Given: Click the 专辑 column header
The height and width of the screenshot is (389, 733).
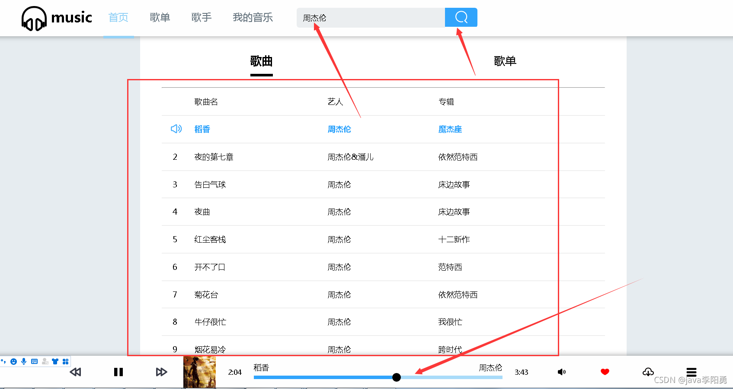Looking at the screenshot, I should 446,101.
